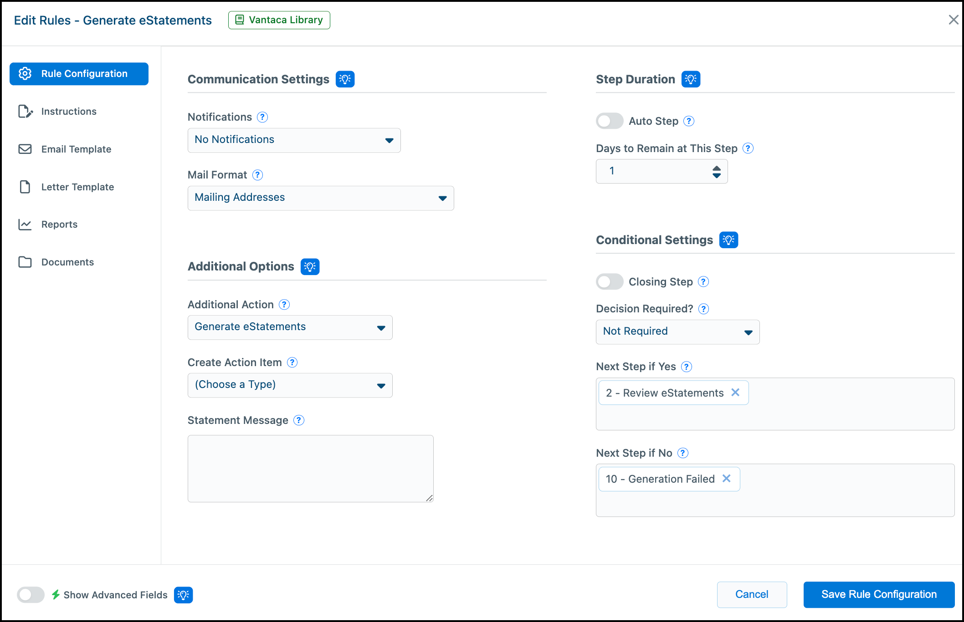Click Save Rule Configuration
This screenshot has width=964, height=622.
(x=879, y=594)
